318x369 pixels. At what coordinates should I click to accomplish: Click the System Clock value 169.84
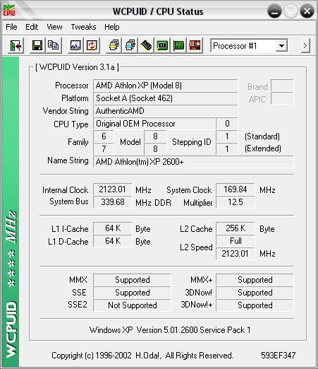point(235,189)
